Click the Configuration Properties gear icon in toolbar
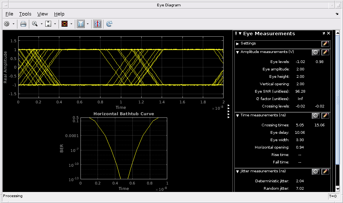343x203 pixels. tap(7, 24)
